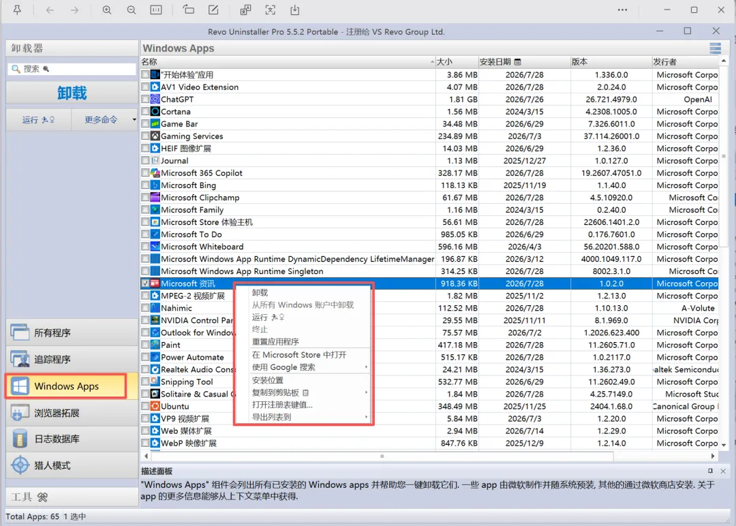Click the Microsoft 365 Copilot app icon

[155, 172]
